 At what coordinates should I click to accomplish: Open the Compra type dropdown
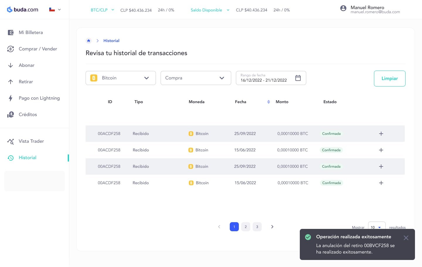point(196,78)
